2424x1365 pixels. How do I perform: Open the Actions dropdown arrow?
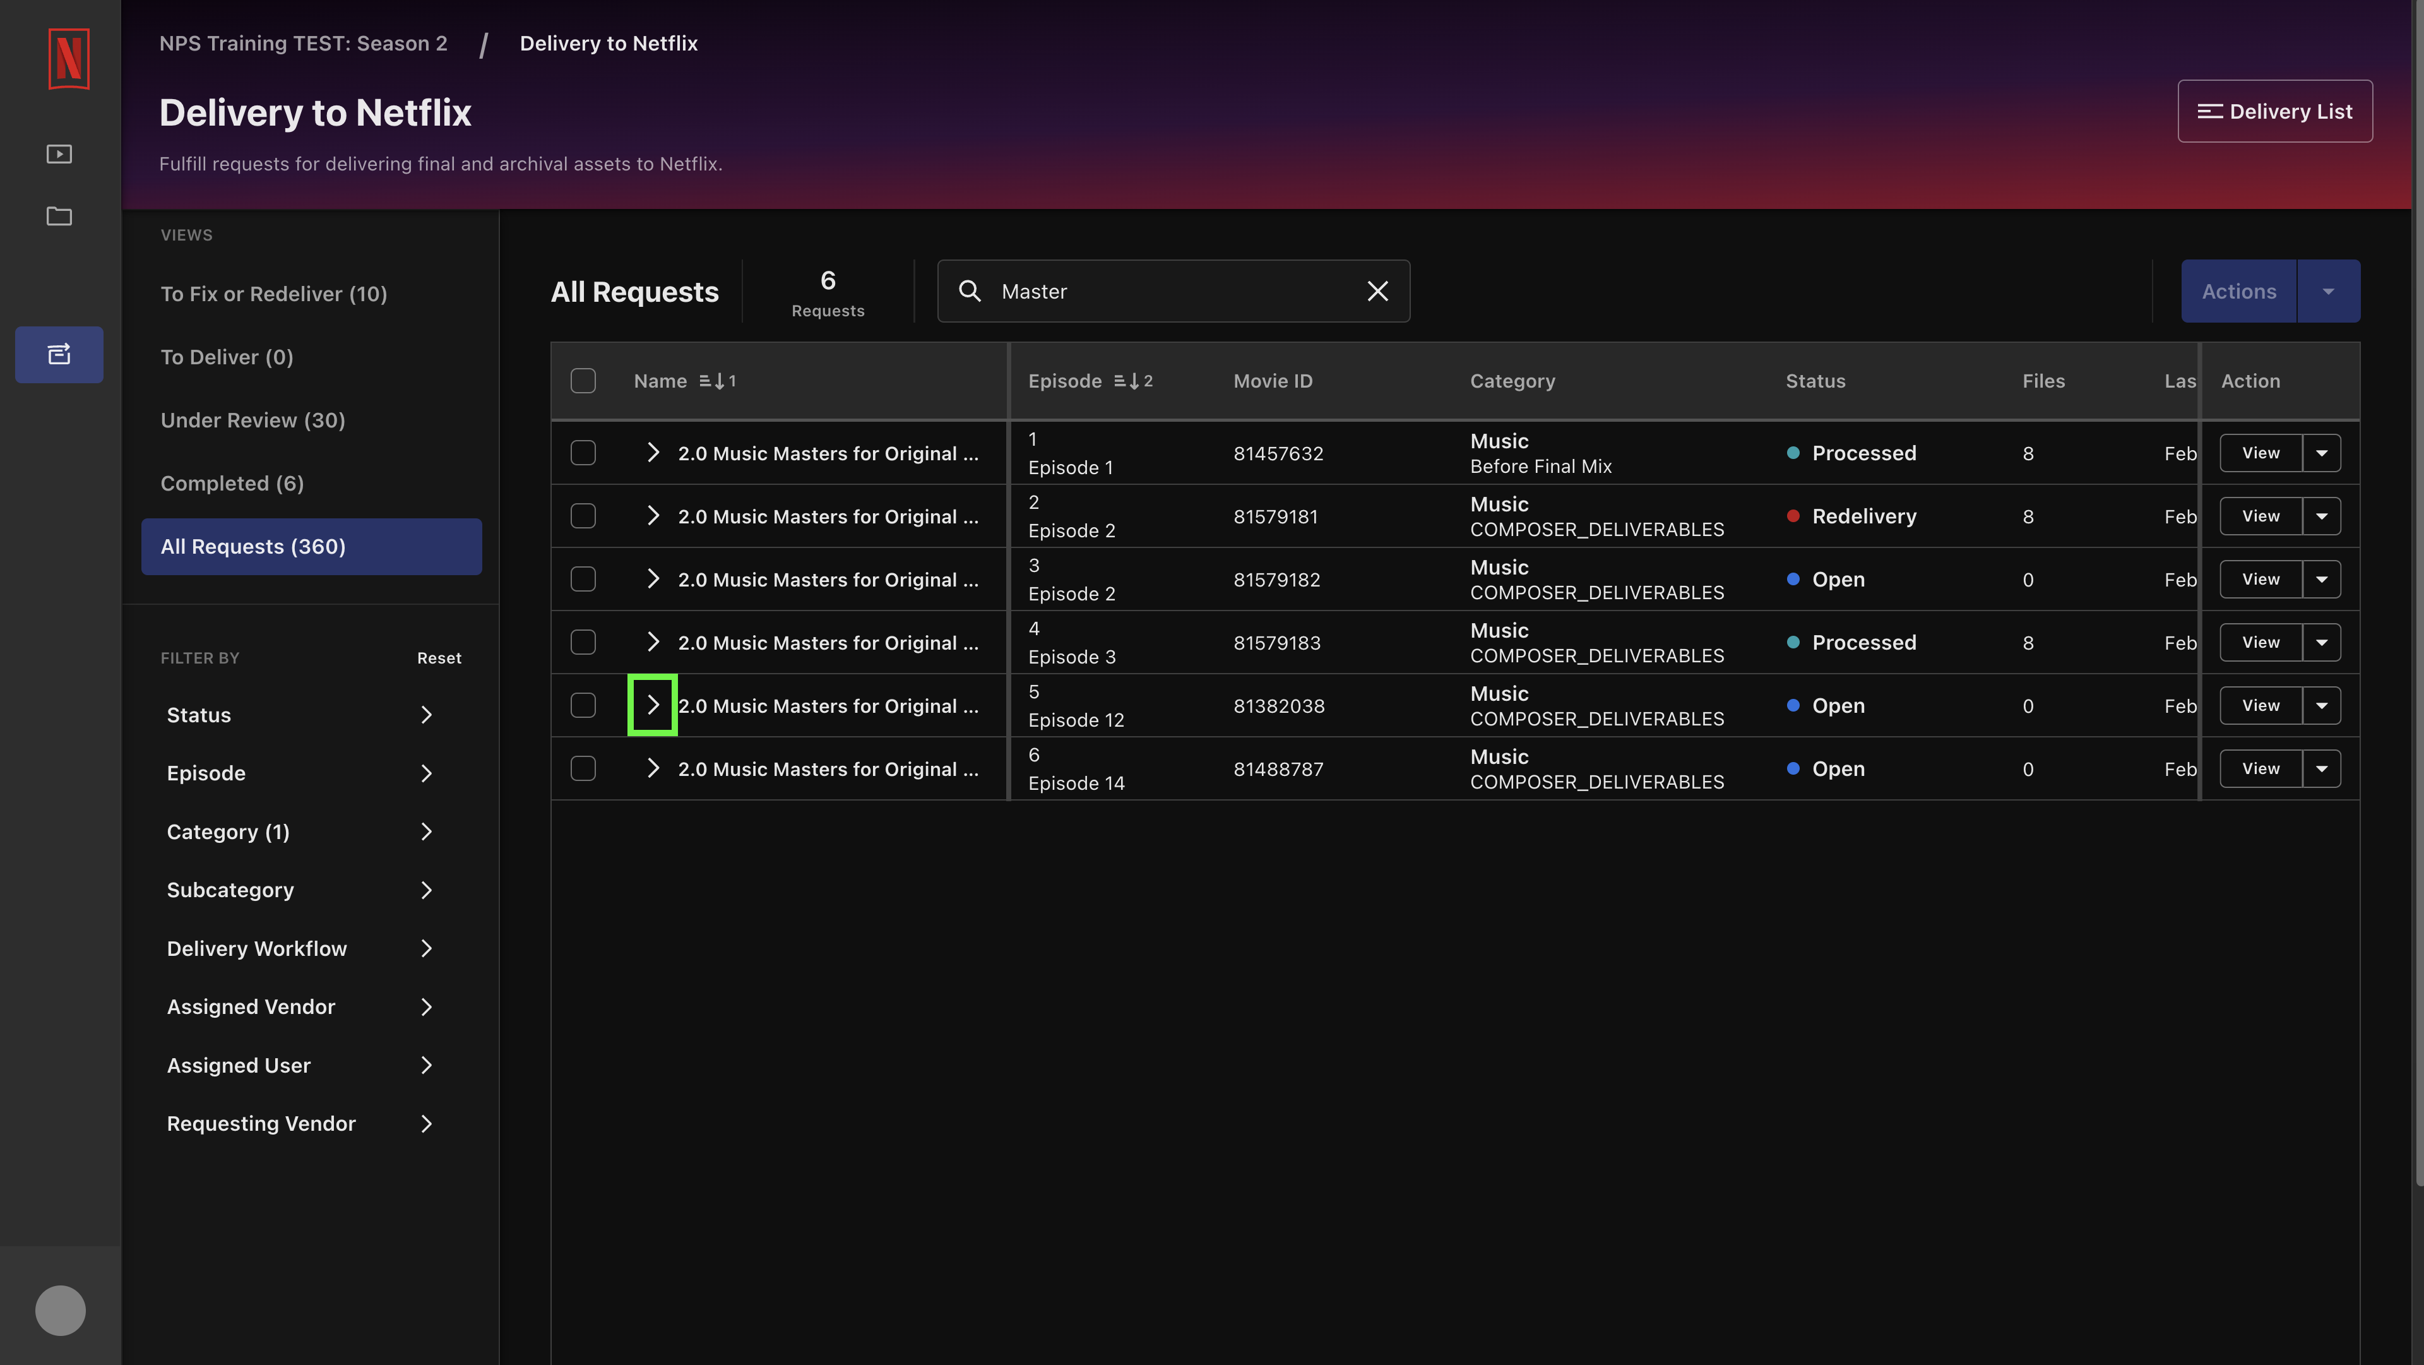[2328, 291]
